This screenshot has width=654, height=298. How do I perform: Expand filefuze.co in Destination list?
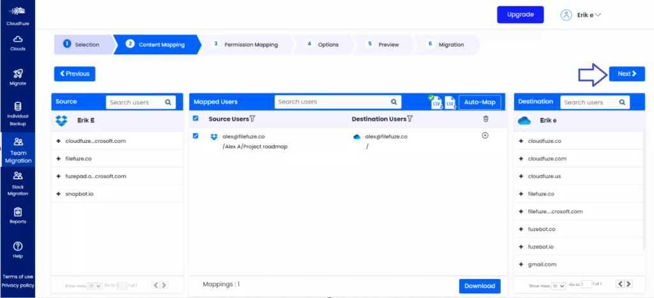[521, 194]
